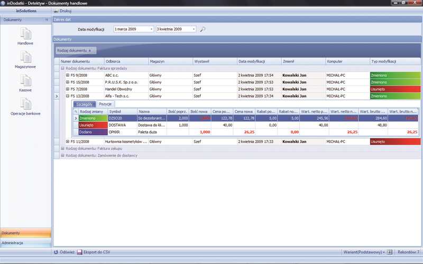Open the Kasowe documents icon
This screenshot has height=264, width=423.
coord(25,83)
